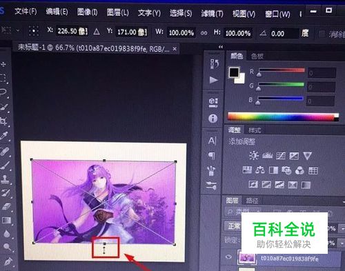Close the 未标题-1 document tab
This screenshot has height=271, width=345.
click(x=175, y=49)
